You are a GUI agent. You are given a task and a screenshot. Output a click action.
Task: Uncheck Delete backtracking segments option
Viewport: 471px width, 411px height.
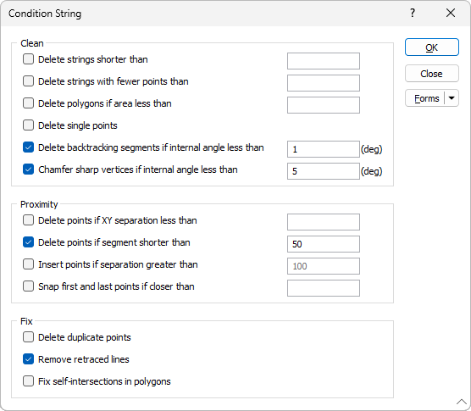[28, 147]
